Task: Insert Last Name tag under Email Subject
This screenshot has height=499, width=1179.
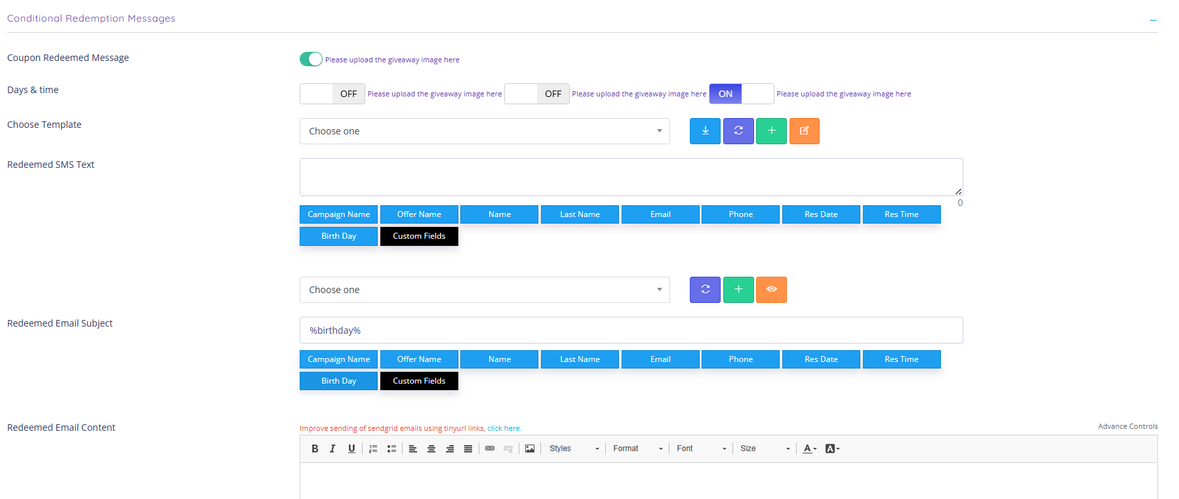Action: click(x=580, y=359)
